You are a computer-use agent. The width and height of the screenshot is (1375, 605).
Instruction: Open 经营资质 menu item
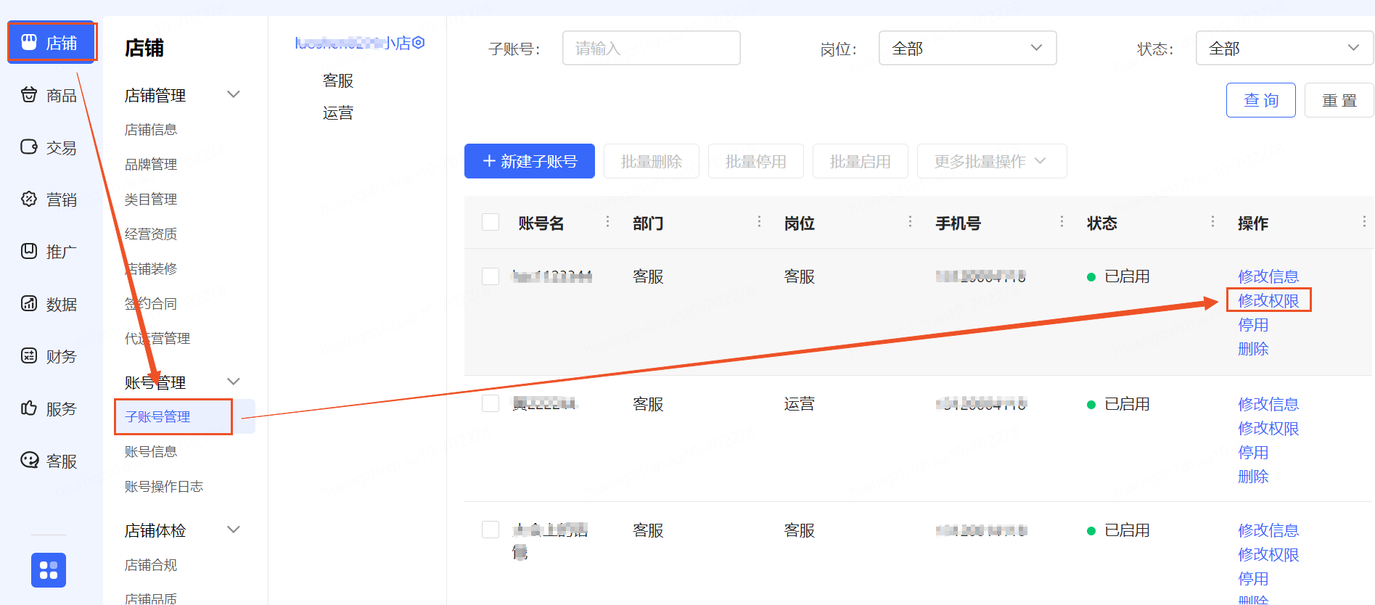coord(151,234)
